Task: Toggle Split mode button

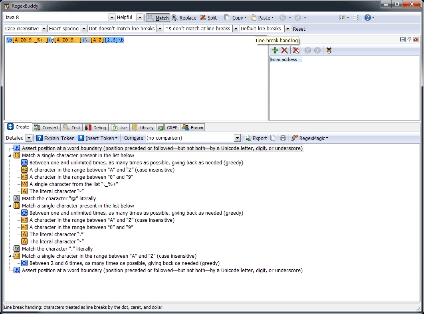Action: coord(208,18)
